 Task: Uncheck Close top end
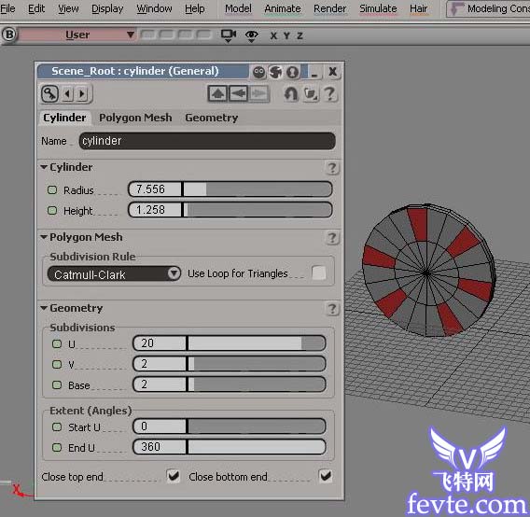pyautogui.click(x=174, y=476)
